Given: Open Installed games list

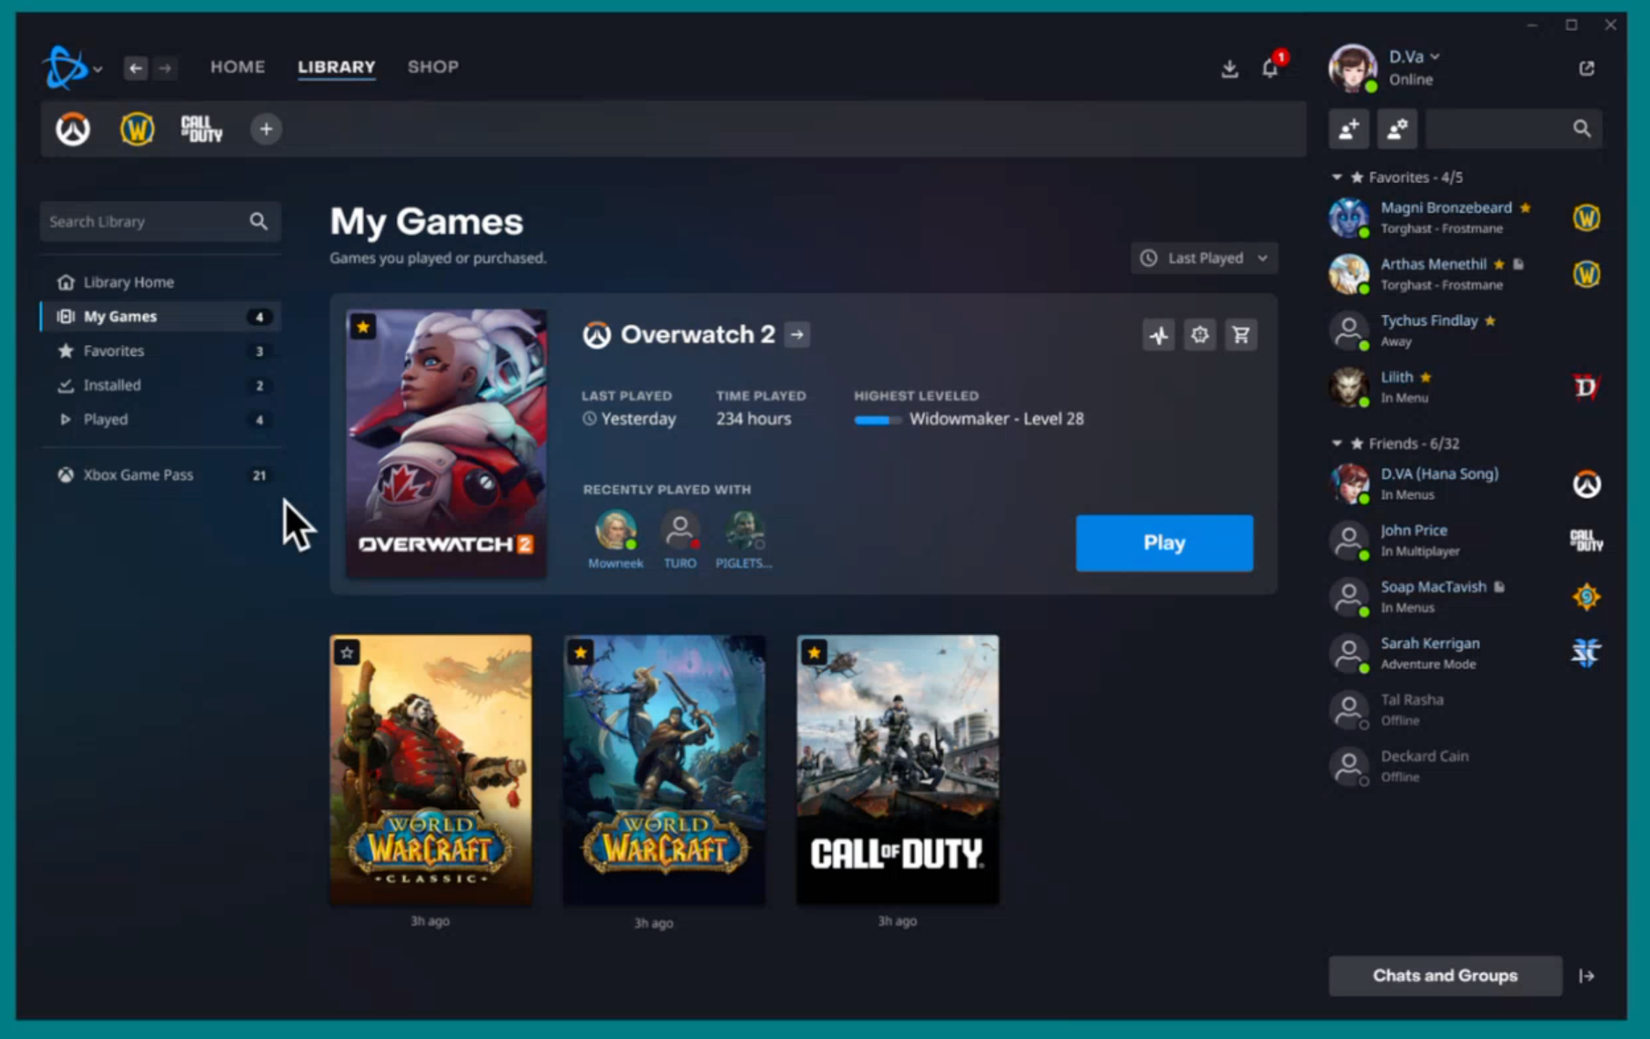Looking at the screenshot, I should coord(160,386).
